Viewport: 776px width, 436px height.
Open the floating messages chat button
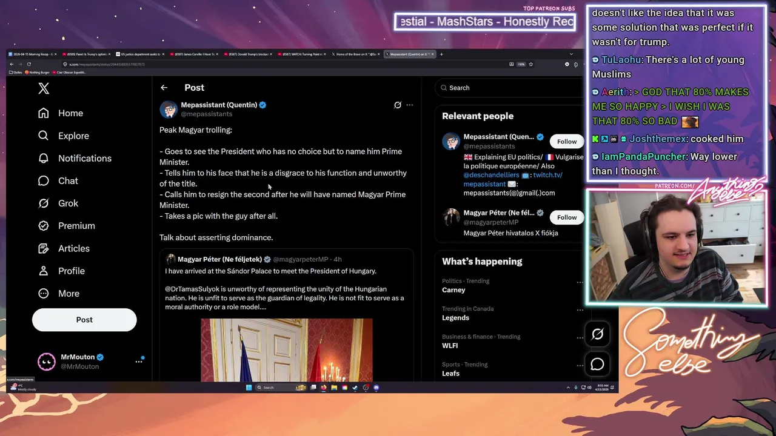point(598,364)
